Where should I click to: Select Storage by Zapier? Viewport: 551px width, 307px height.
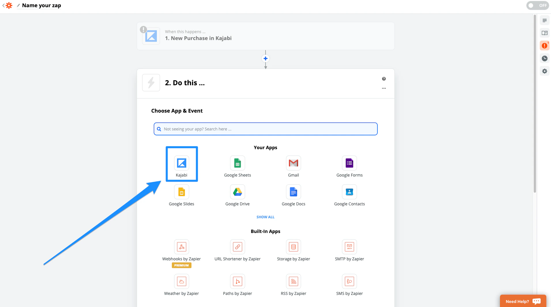coord(294,247)
